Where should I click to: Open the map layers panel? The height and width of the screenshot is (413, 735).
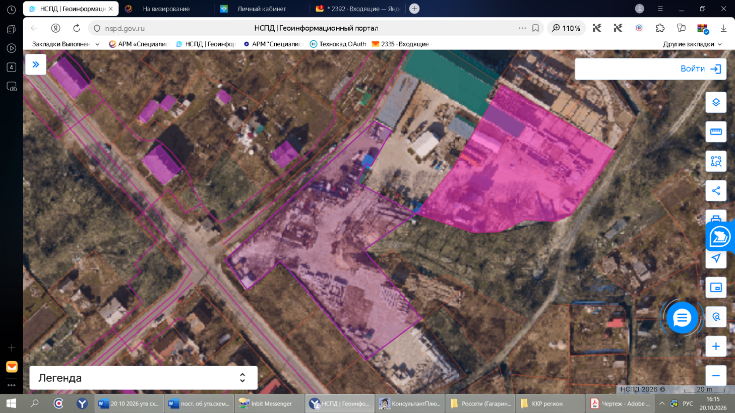(x=716, y=103)
